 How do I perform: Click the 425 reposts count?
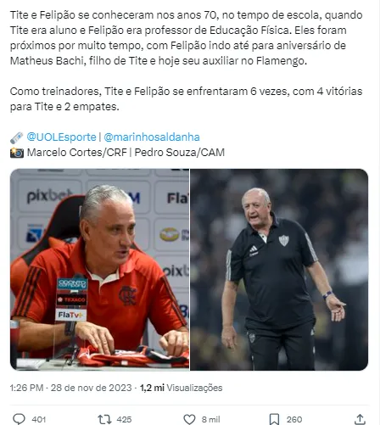[x=124, y=419]
